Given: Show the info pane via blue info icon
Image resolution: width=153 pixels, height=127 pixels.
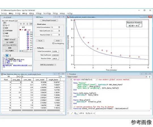Looking at the screenshot, I should (x=7, y=55).
